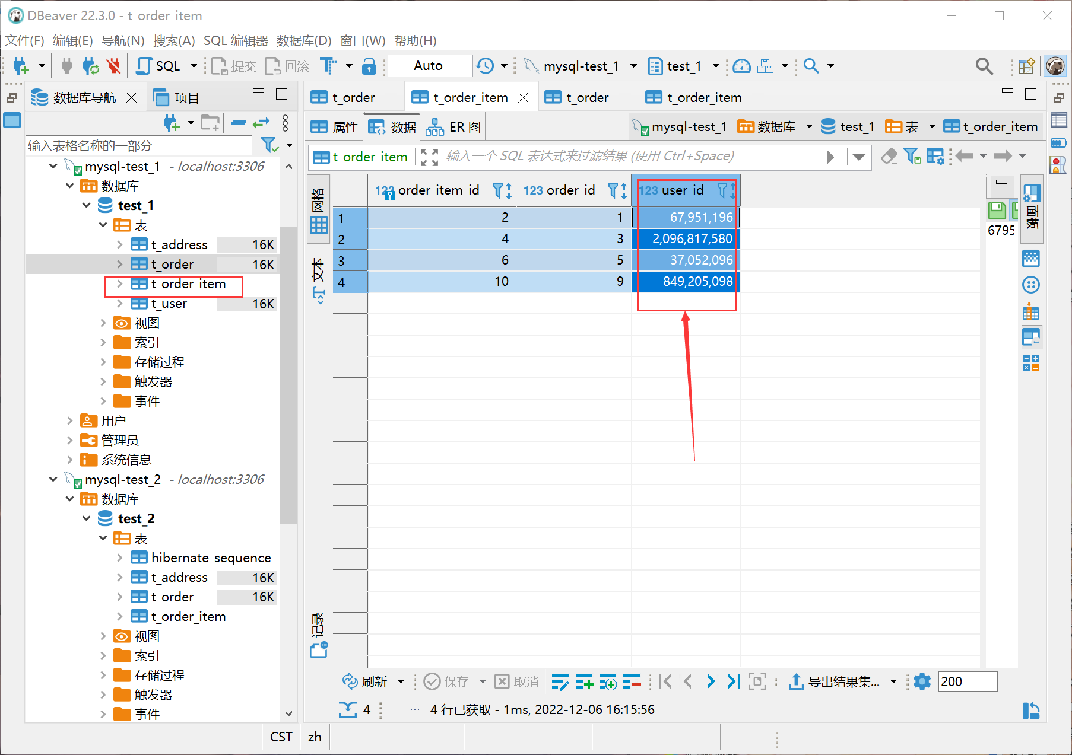This screenshot has width=1072, height=755.
Task: Switch to 网格 grid view
Action: 319,209
